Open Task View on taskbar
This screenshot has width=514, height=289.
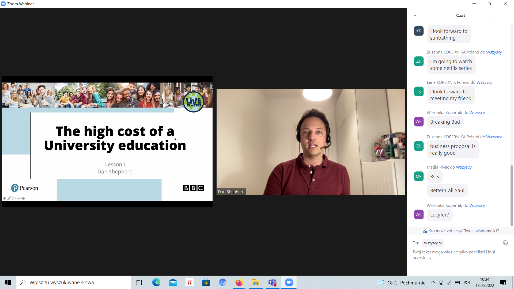[139, 282]
